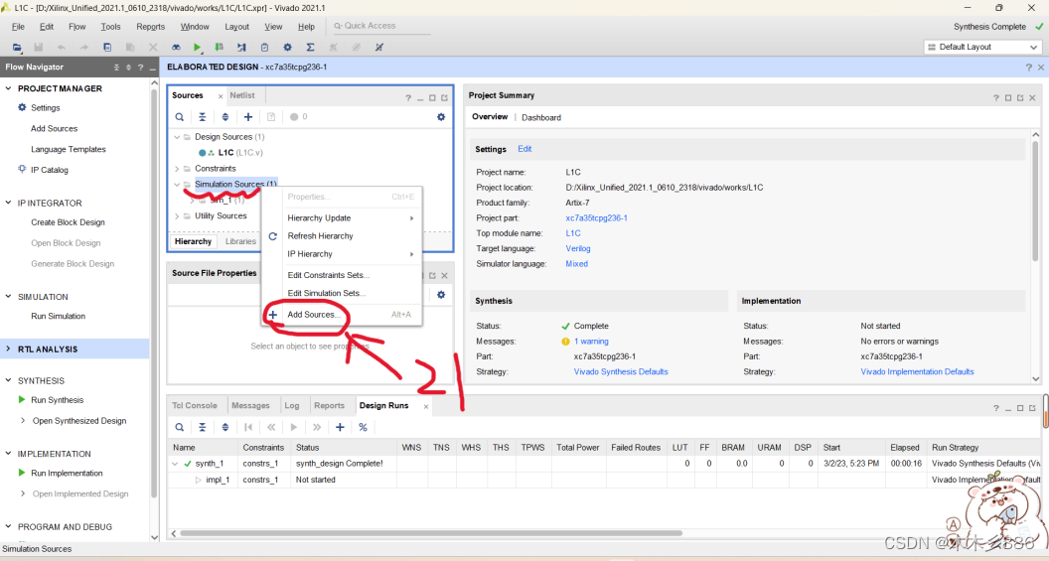Click the Generate Bitstream toolbar icon
This screenshot has width=1049, height=561.
pyautogui.click(x=219, y=47)
